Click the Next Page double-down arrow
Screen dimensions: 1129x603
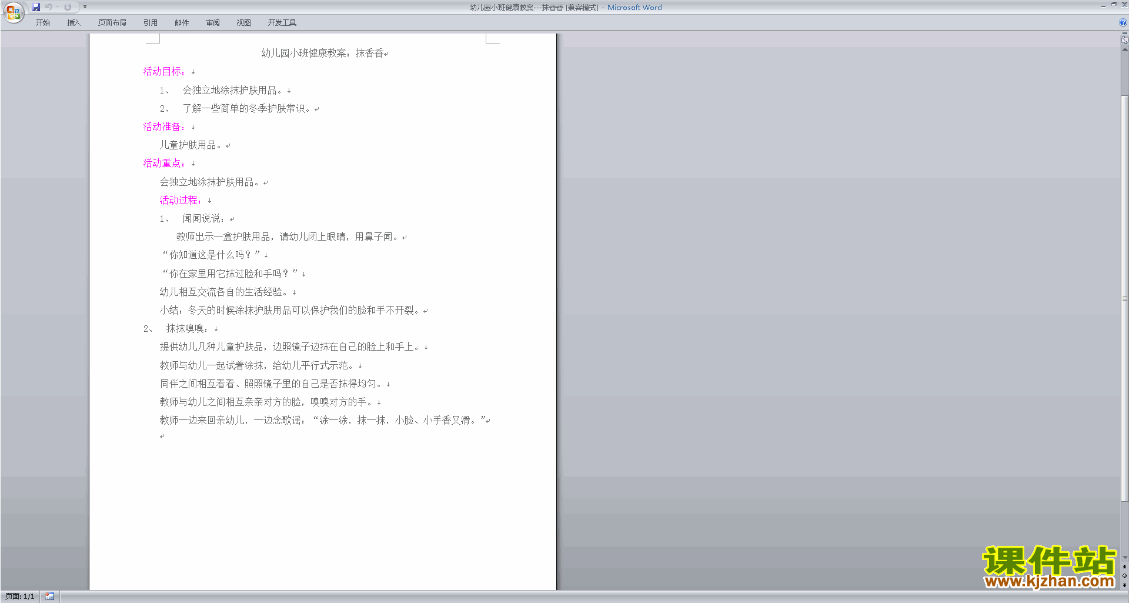coord(1124,585)
